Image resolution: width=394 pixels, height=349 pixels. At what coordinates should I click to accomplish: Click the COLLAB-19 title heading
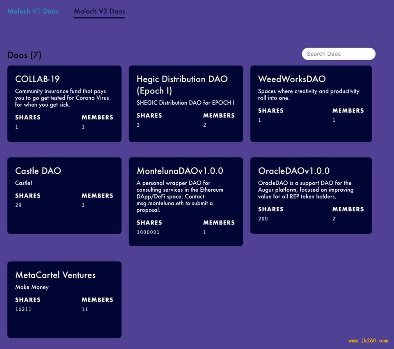[x=37, y=79]
